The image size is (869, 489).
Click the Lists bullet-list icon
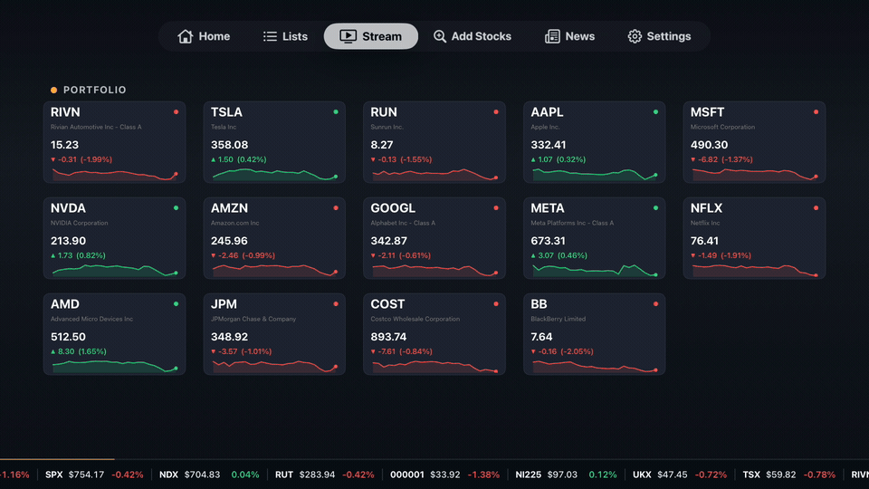(x=270, y=36)
